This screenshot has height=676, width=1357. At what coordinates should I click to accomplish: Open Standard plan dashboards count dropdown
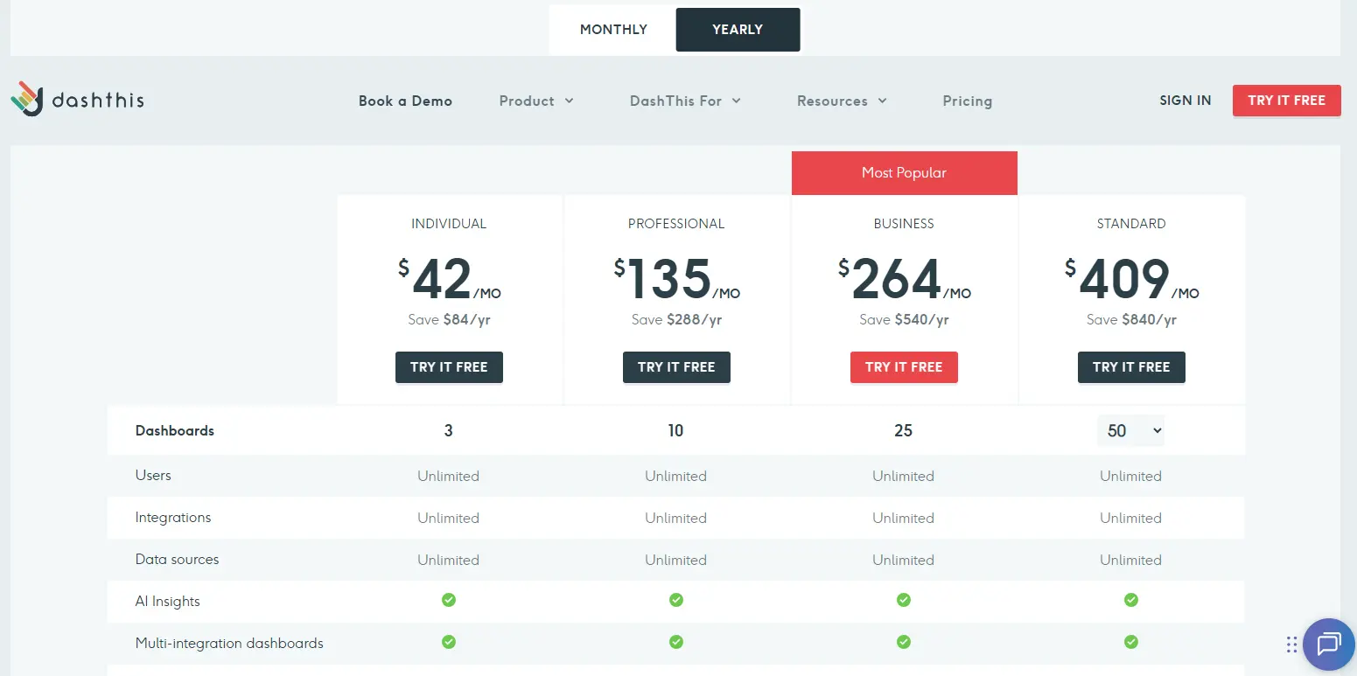pos(1130,430)
